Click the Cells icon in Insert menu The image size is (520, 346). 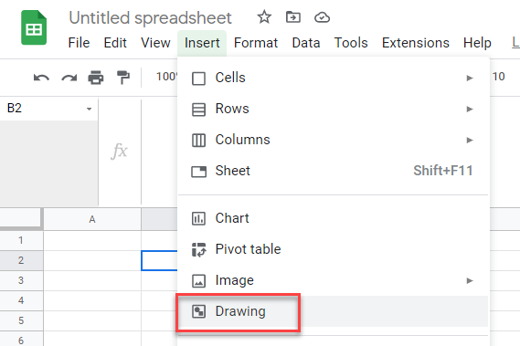(x=198, y=79)
